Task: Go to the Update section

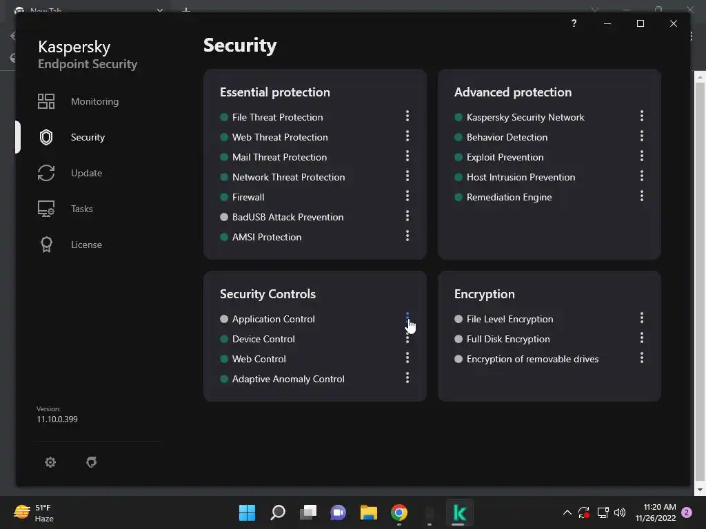Action: click(x=86, y=173)
